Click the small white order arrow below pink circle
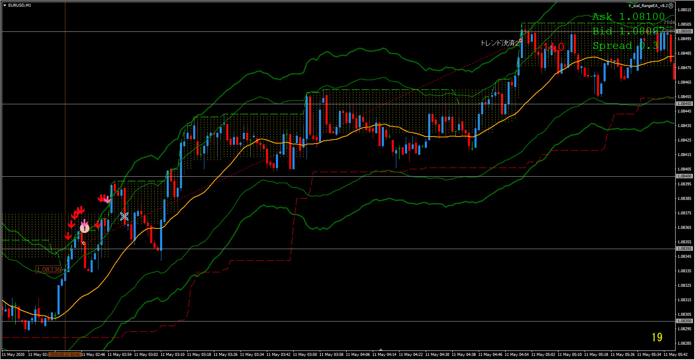Viewport: 695px width, 360px height. [84, 243]
